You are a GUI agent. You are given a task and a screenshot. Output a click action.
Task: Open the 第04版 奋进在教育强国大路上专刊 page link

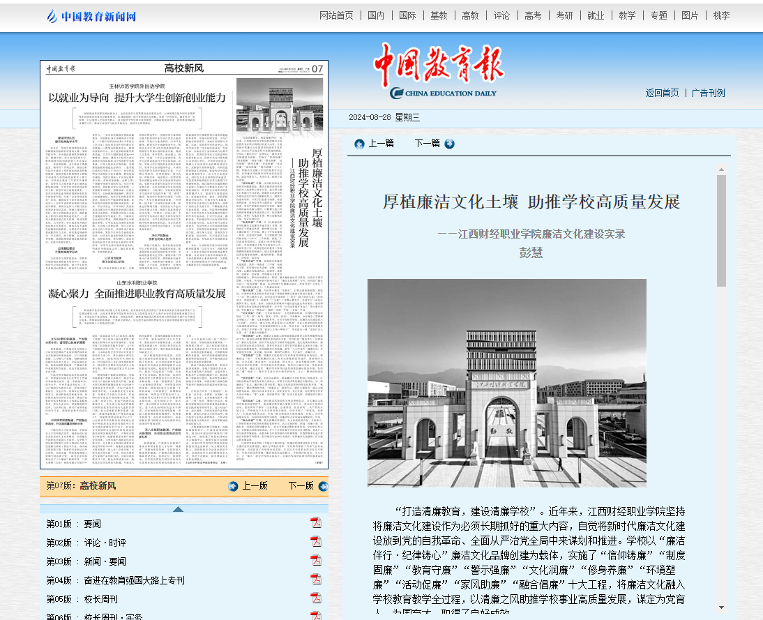point(116,580)
